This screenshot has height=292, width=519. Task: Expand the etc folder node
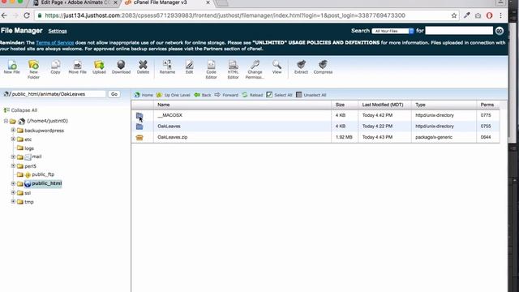pos(13,139)
